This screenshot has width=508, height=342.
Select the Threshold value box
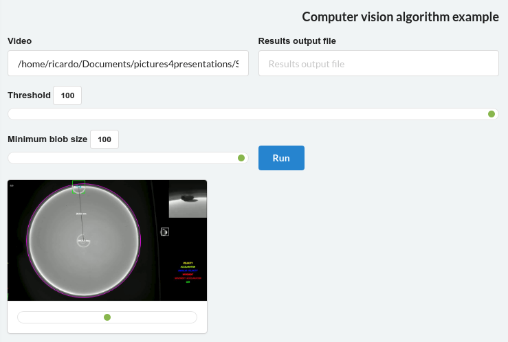pos(67,95)
